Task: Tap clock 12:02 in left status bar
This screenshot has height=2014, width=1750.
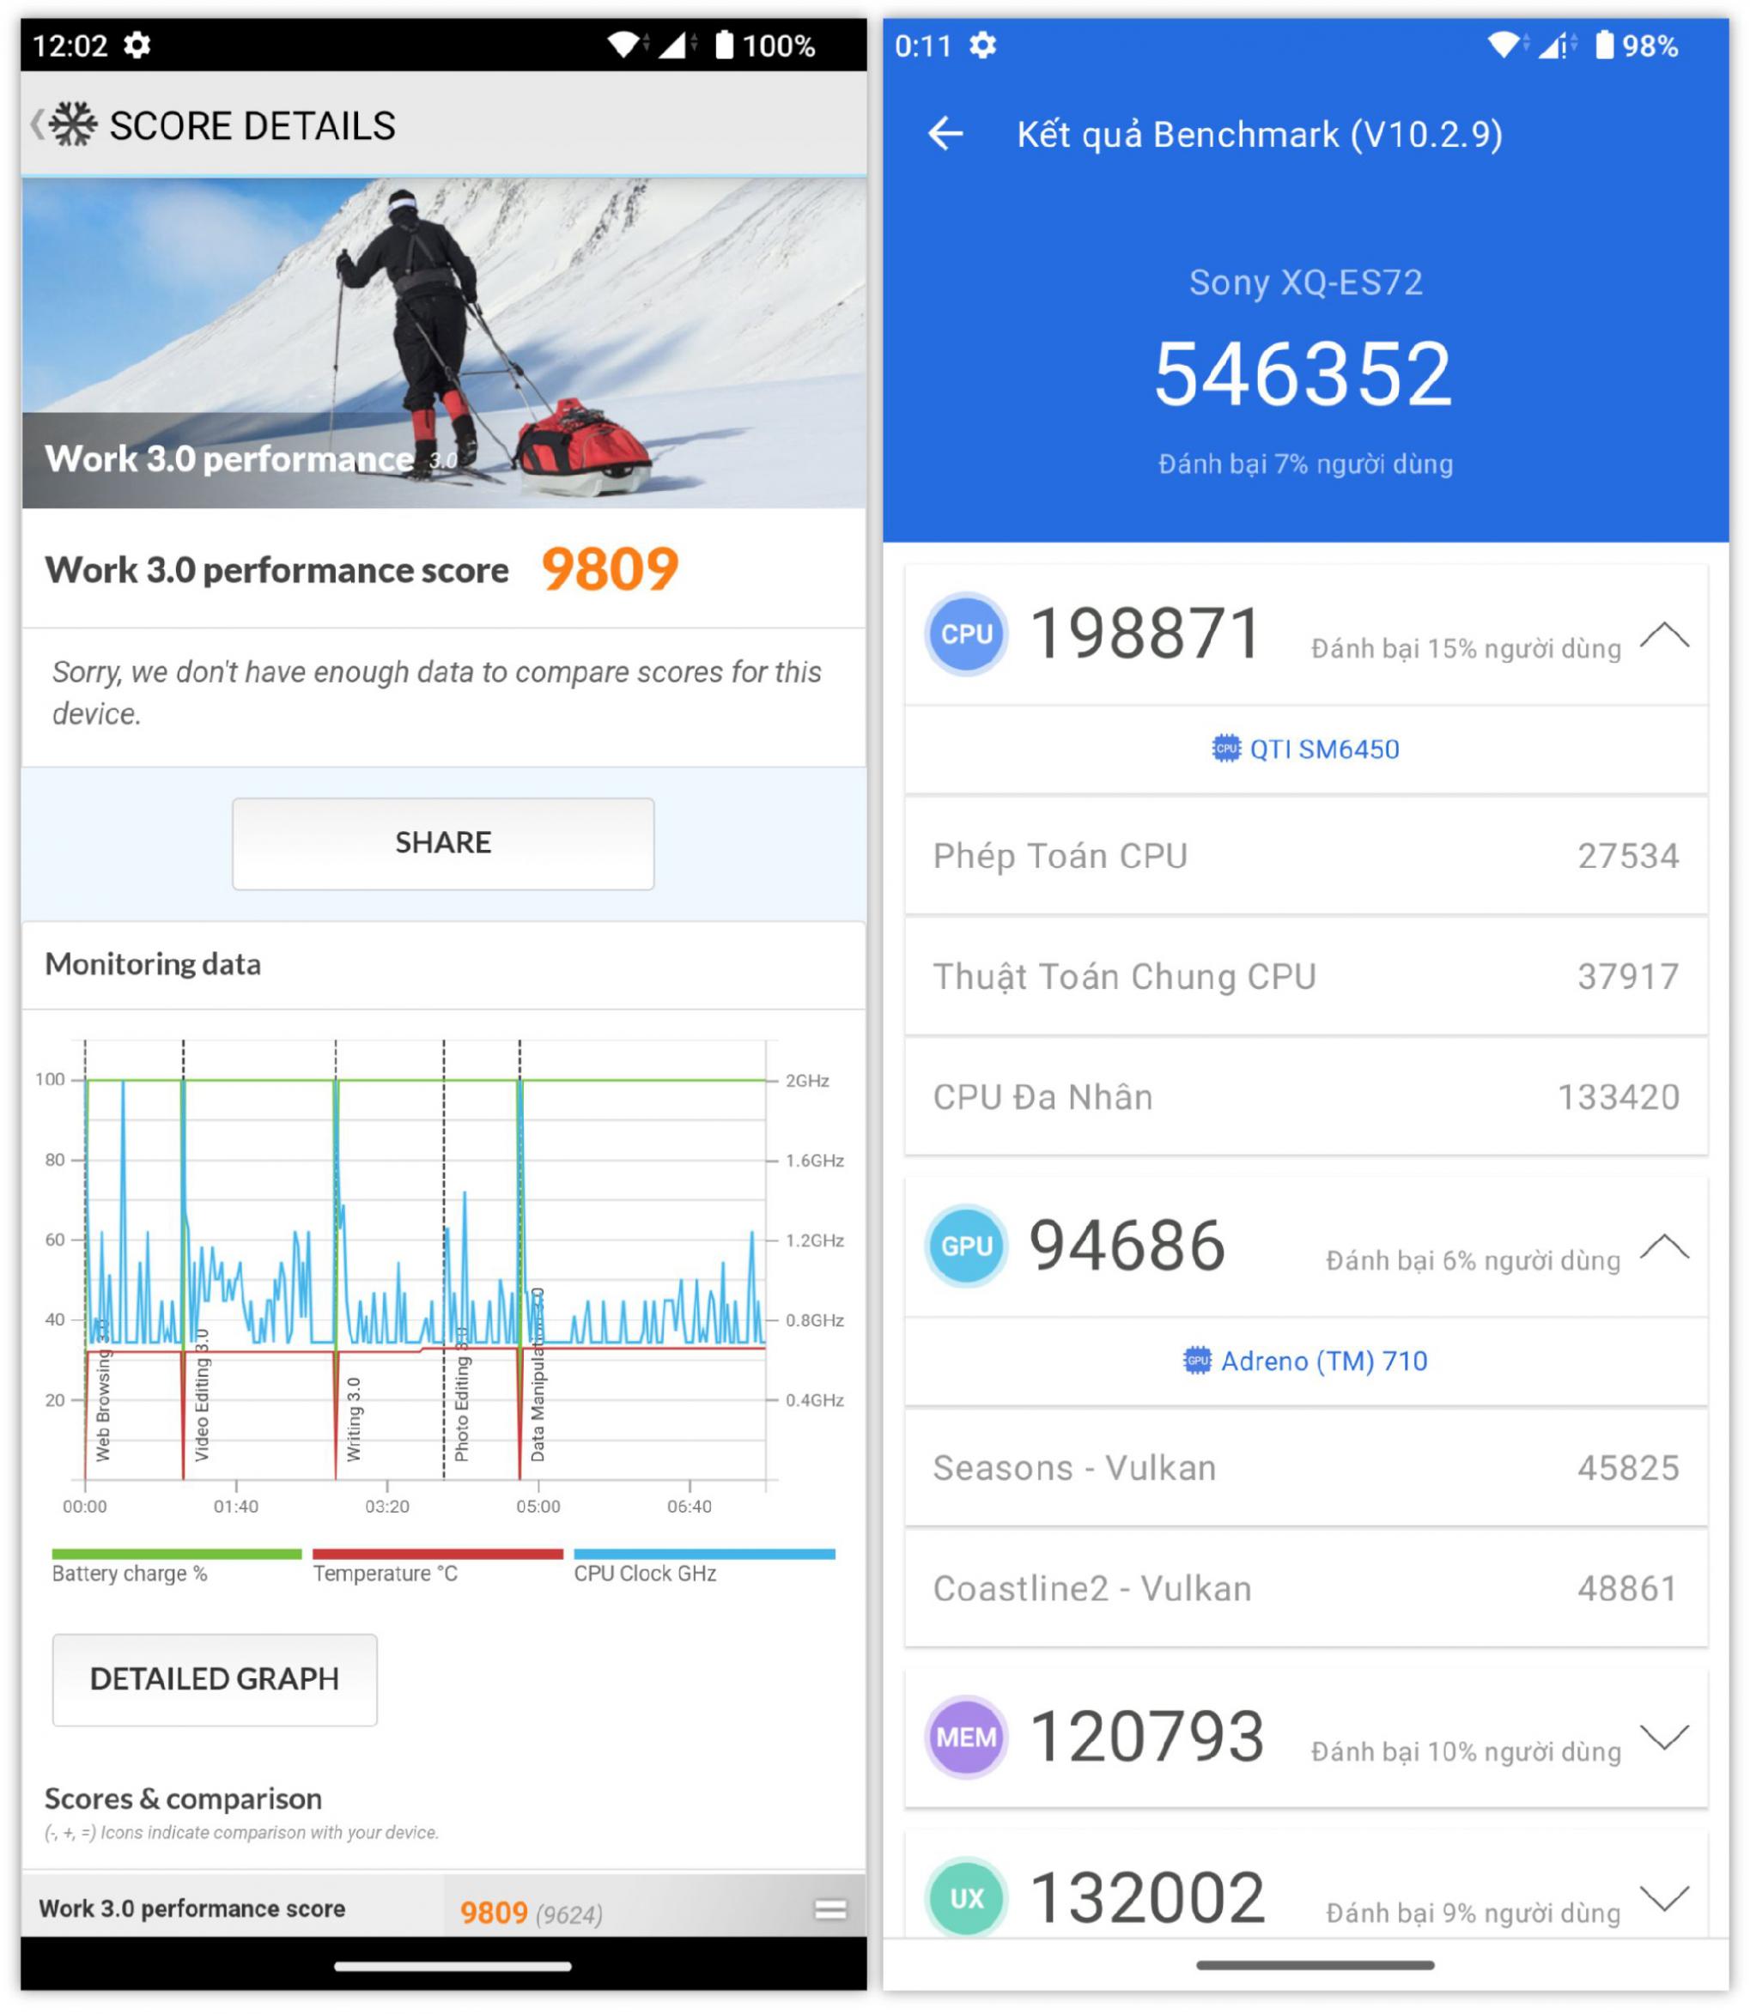Action: tap(70, 45)
